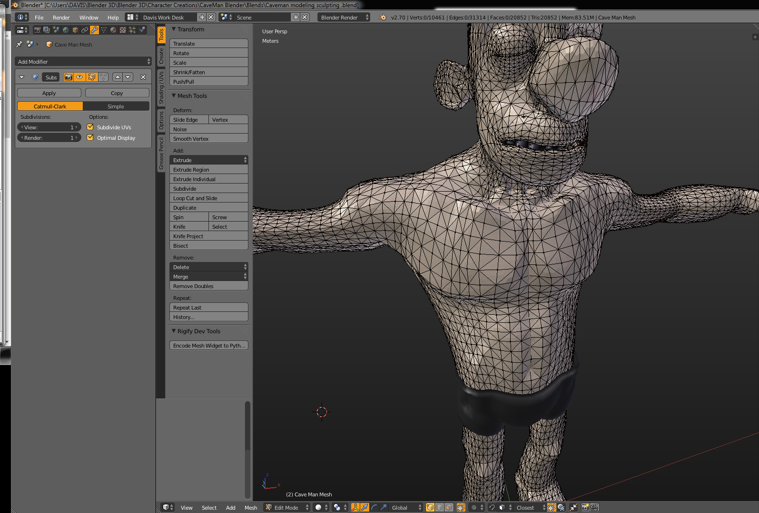Collapse the Mesh Tools panel
The width and height of the screenshot is (759, 513).
tap(174, 96)
